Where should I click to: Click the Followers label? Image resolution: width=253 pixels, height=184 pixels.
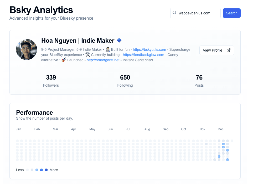tap(51, 85)
